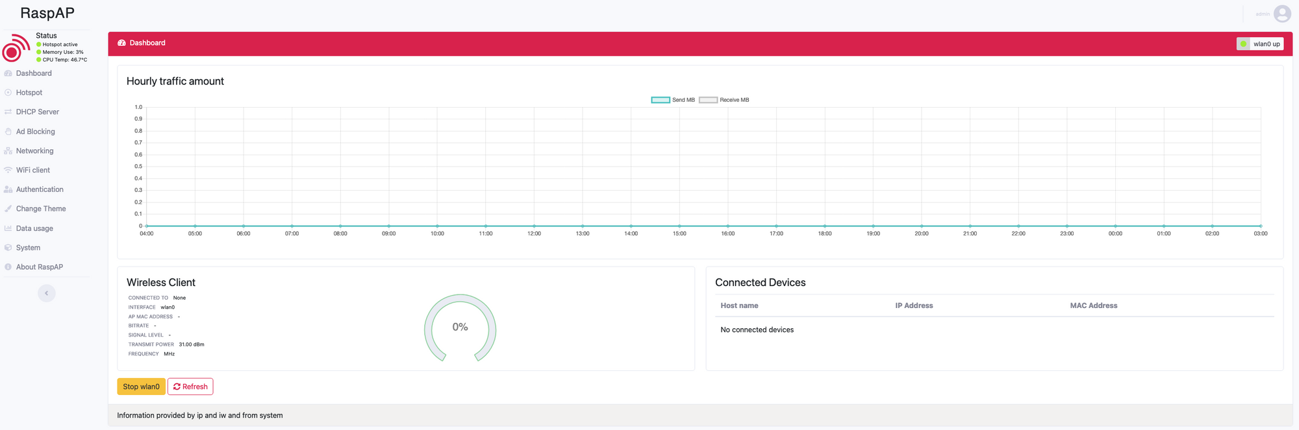This screenshot has width=1299, height=430.
Task: Click the Hotspot active green indicator
Action: click(x=39, y=45)
